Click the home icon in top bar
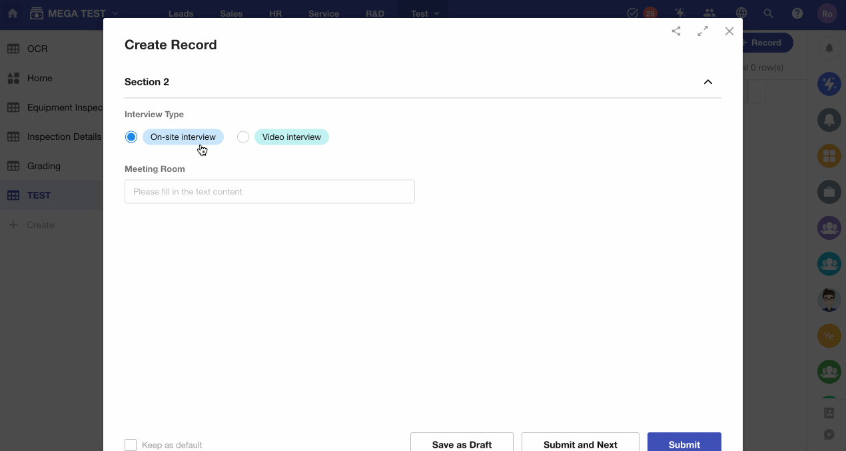The image size is (846, 451). [x=13, y=13]
